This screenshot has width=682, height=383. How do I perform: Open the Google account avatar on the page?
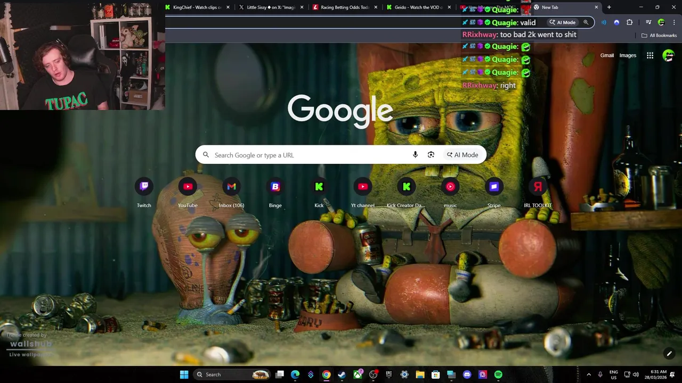(x=668, y=55)
